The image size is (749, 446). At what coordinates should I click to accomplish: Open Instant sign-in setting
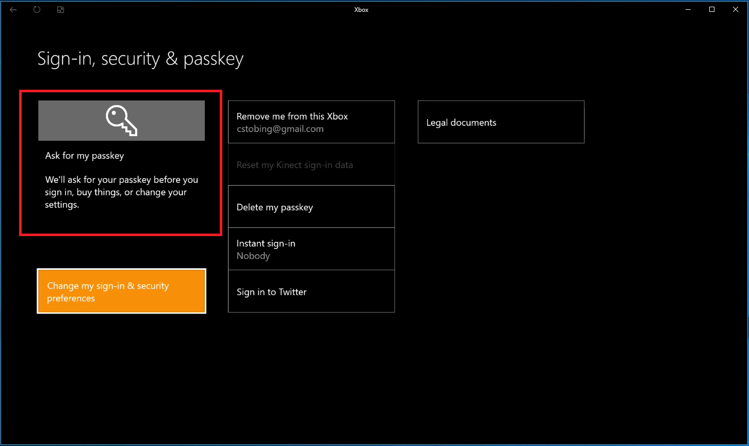[x=312, y=249]
